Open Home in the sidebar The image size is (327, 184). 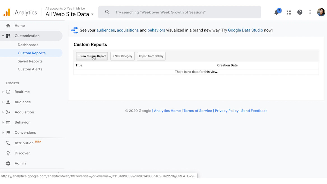tap(20, 26)
